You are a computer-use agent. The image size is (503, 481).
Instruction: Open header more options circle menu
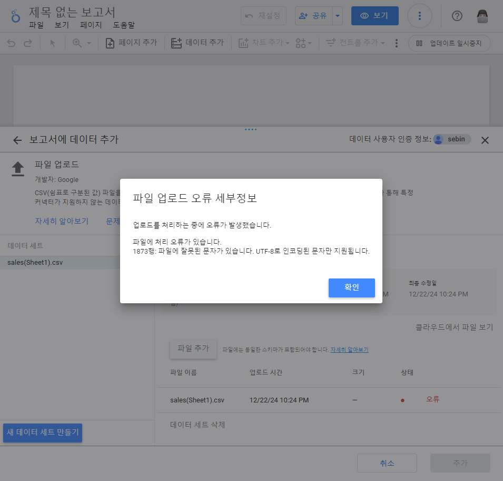pyautogui.click(x=420, y=16)
